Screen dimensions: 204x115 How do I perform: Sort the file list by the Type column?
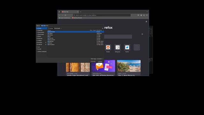[x=94, y=30]
